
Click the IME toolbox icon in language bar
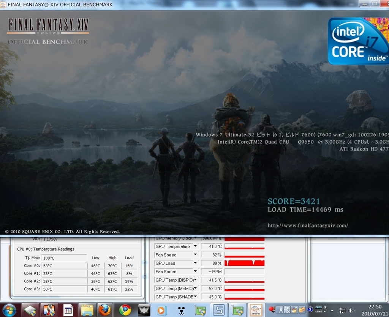[x=302, y=309]
